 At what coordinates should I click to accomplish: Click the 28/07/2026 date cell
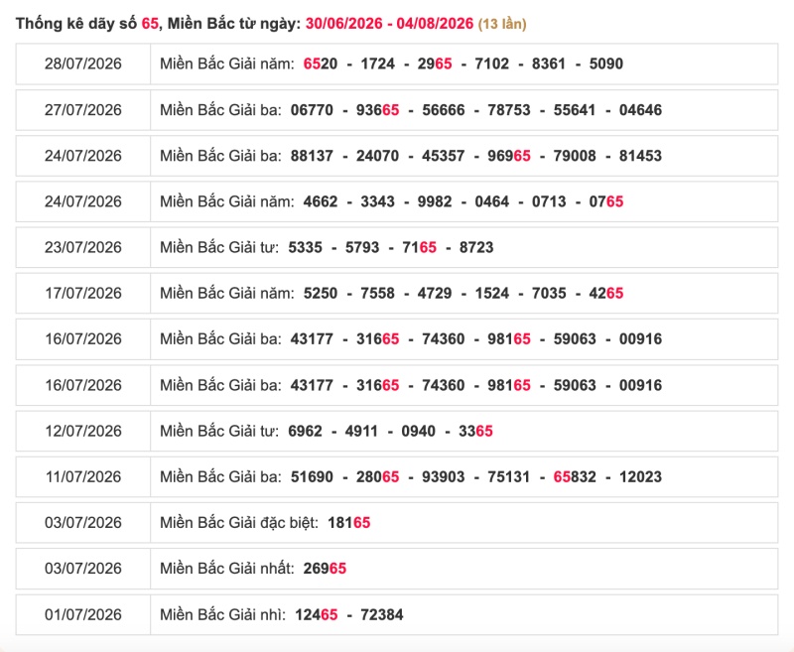83,64
